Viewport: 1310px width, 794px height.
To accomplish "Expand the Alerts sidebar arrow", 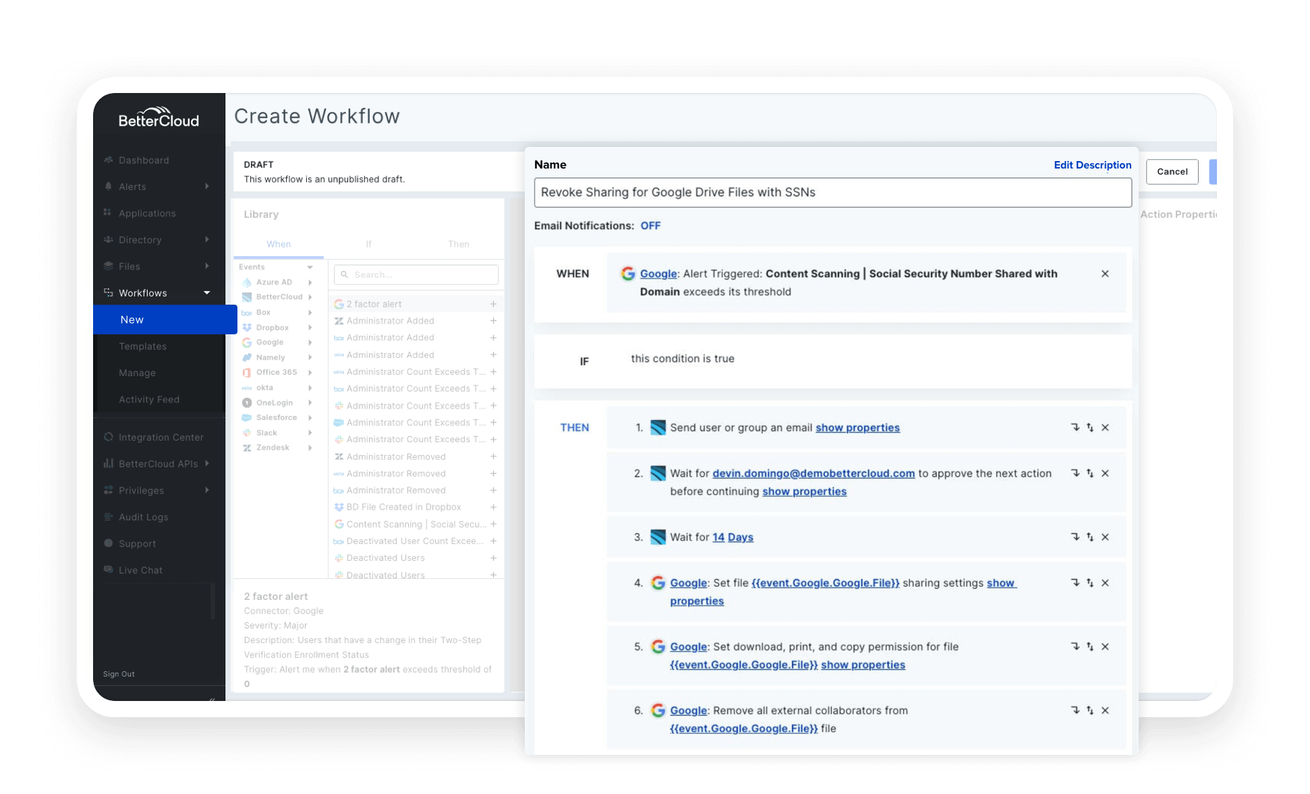I will [207, 186].
